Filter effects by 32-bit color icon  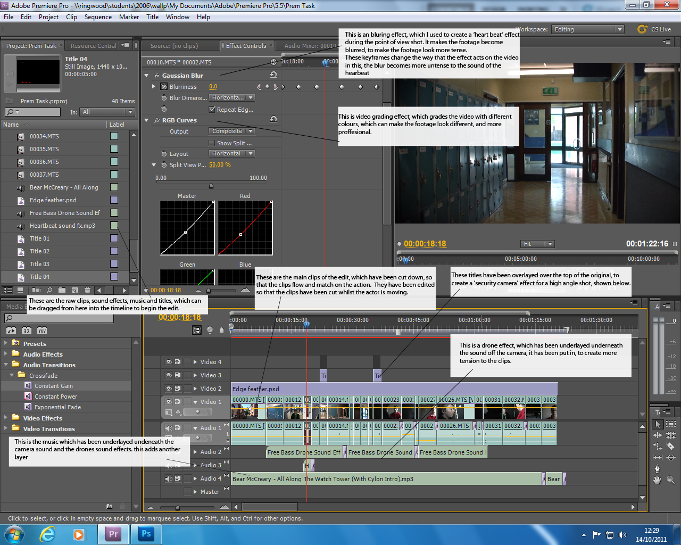click(27, 331)
